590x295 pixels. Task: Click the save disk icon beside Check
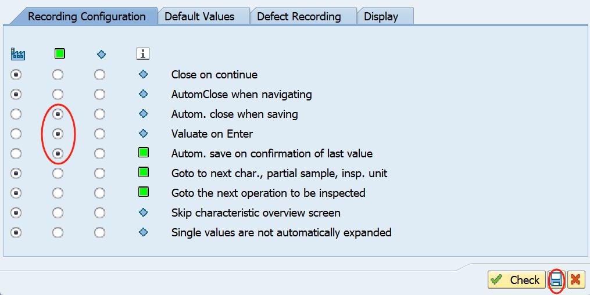pyautogui.click(x=556, y=280)
